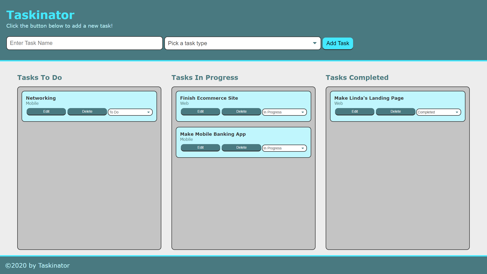Click the Tasks To Do column heading
This screenshot has height=274, width=487.
(40, 78)
